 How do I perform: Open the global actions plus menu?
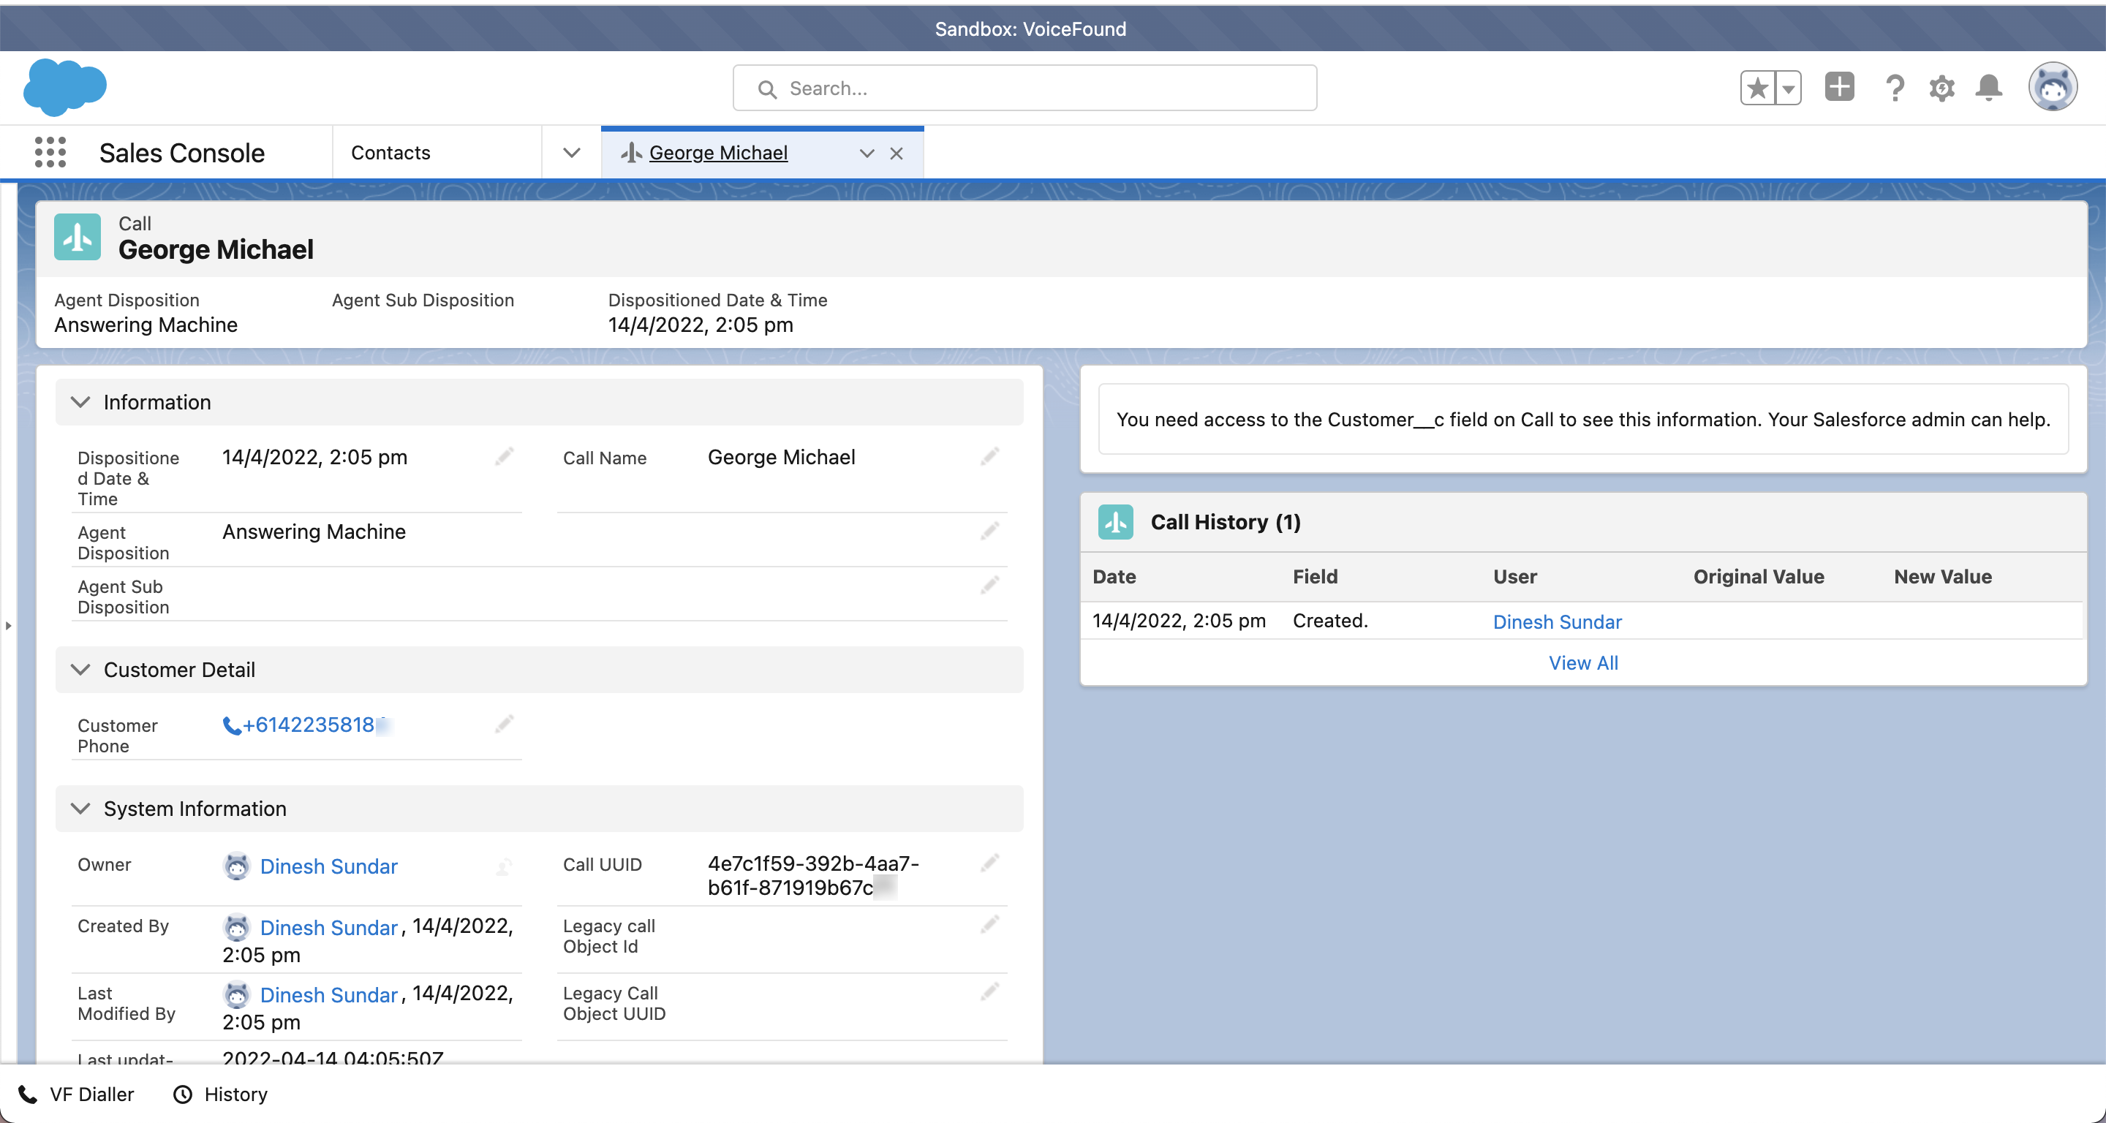pos(1840,86)
